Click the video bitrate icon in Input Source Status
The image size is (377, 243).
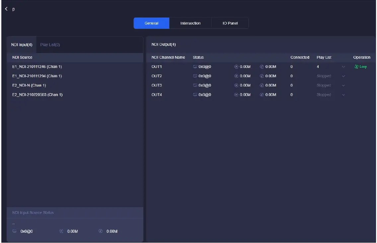point(61,231)
